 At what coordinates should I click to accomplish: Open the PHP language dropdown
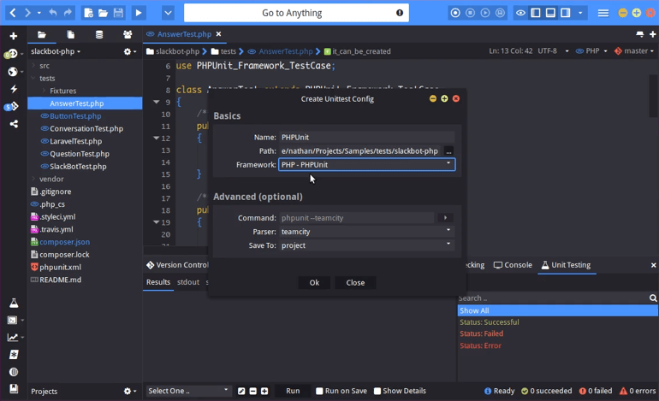pos(591,50)
